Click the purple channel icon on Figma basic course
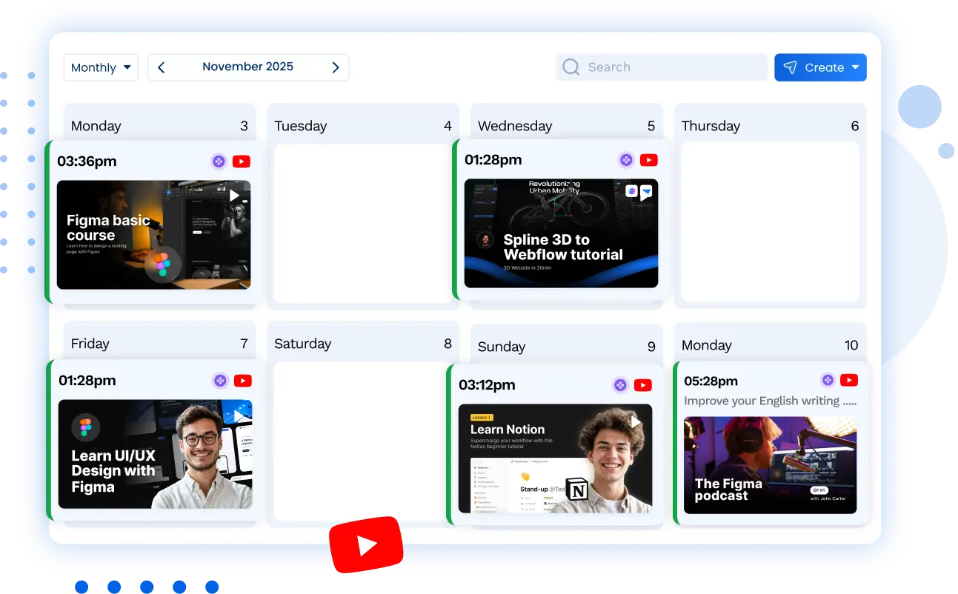Screen dimensions: 958x594 219,161
